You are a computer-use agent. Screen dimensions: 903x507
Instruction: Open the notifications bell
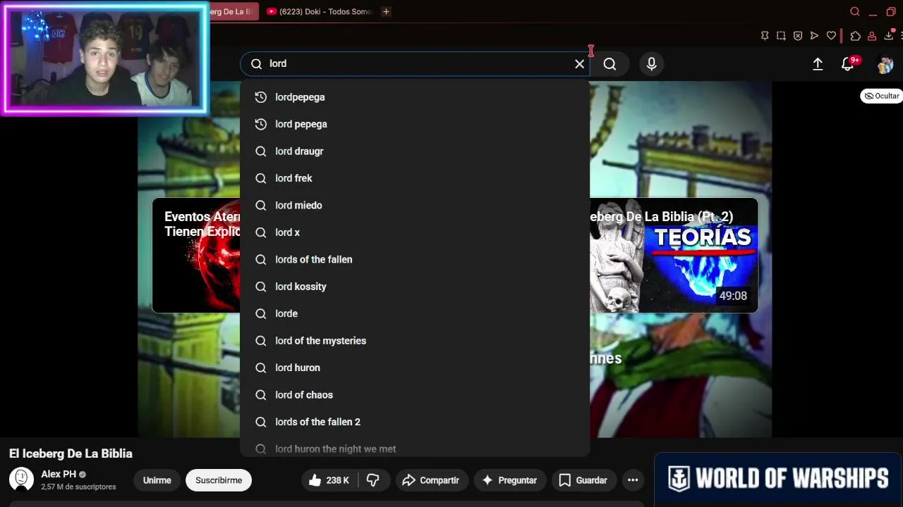click(848, 64)
